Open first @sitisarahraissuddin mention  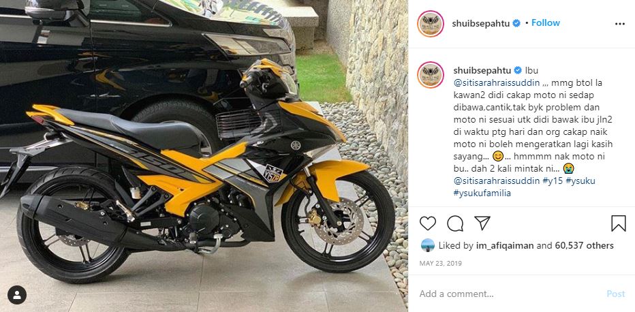(497, 83)
